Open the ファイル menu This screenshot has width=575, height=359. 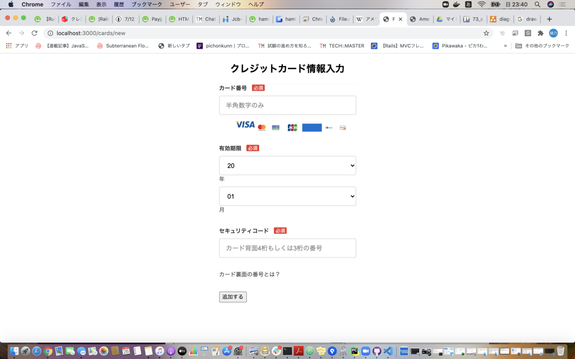point(61,4)
